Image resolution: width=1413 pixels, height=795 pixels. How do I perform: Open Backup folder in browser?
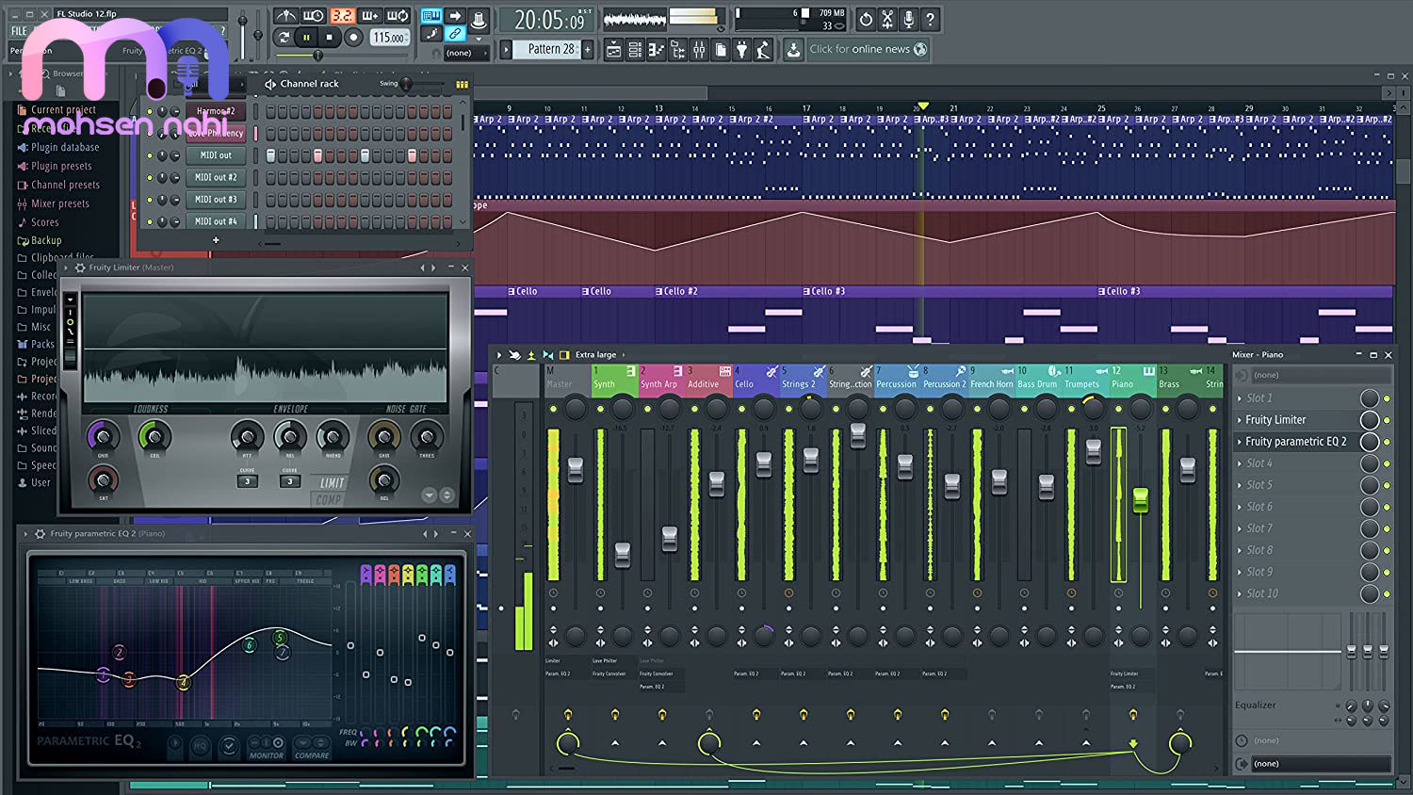pos(46,240)
